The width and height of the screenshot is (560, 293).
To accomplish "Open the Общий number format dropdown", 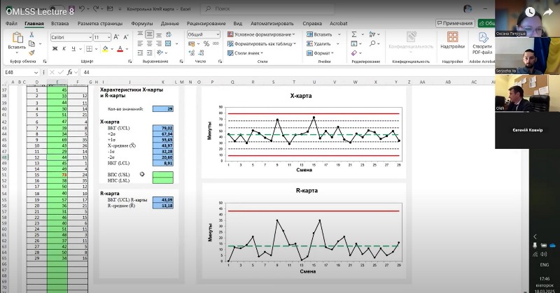I will 218,34.
